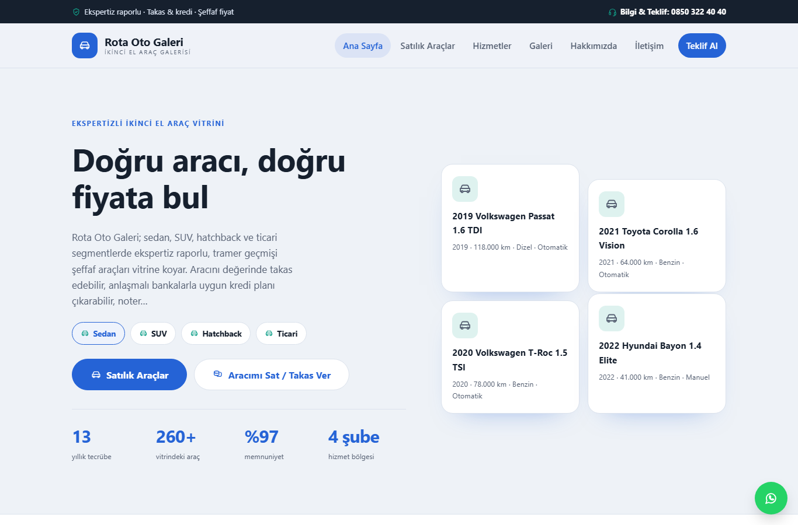798x525 pixels.
Task: Click the car icon on Passat card
Action: (465, 189)
